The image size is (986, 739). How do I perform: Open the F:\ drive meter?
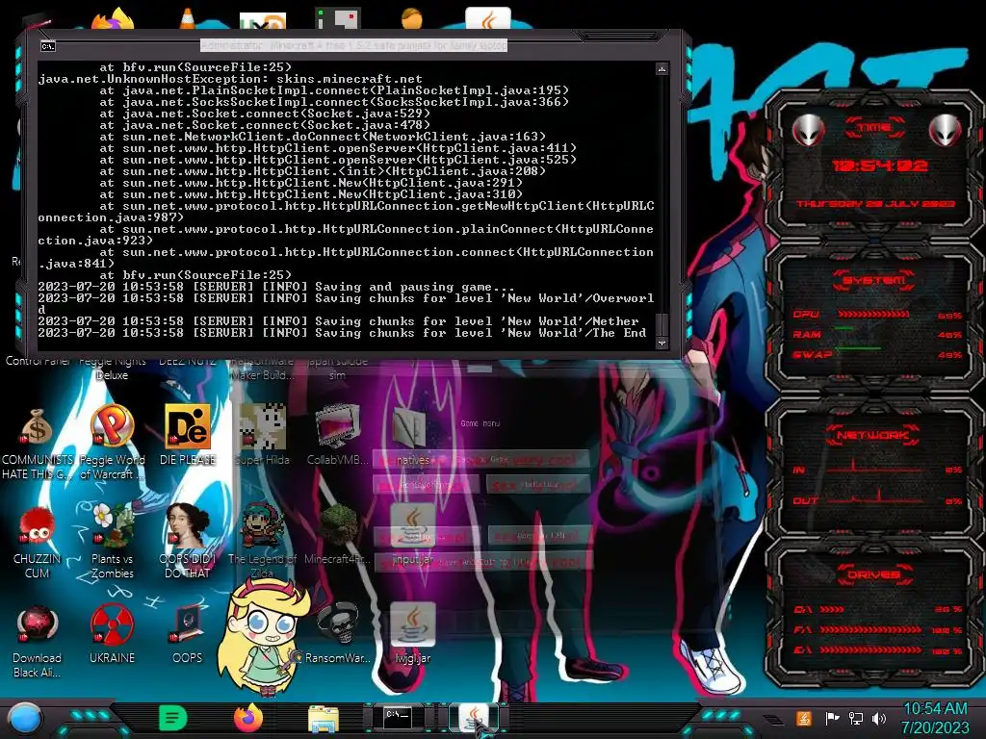point(877,629)
